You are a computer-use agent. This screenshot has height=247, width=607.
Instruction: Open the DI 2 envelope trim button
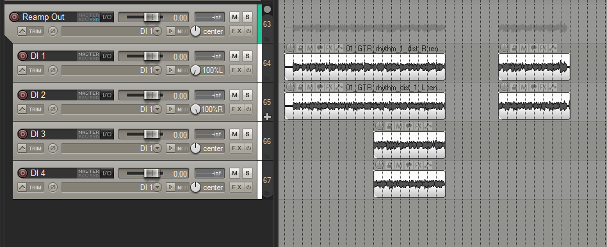(x=30, y=109)
